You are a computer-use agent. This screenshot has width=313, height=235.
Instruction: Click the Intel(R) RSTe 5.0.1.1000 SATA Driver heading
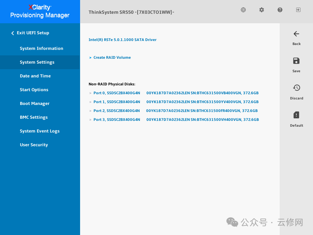(123, 39)
